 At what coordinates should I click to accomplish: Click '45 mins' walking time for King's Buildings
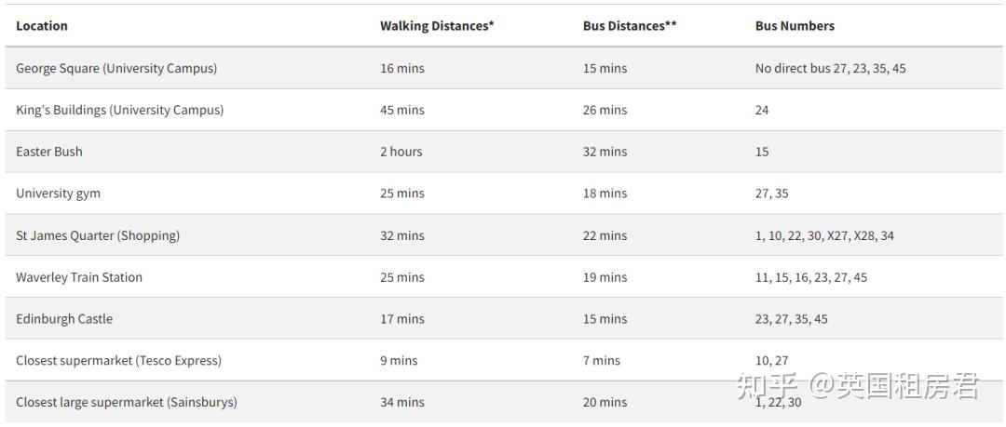point(401,110)
